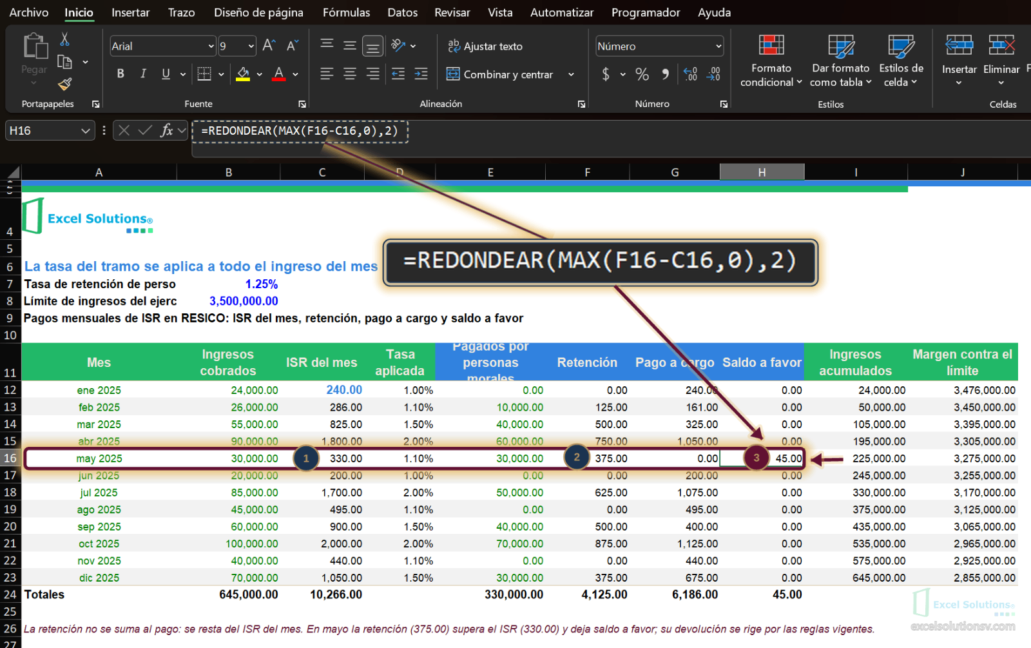Open Número dialog launcher
Viewport: 1031px width, 648px height.
[724, 104]
